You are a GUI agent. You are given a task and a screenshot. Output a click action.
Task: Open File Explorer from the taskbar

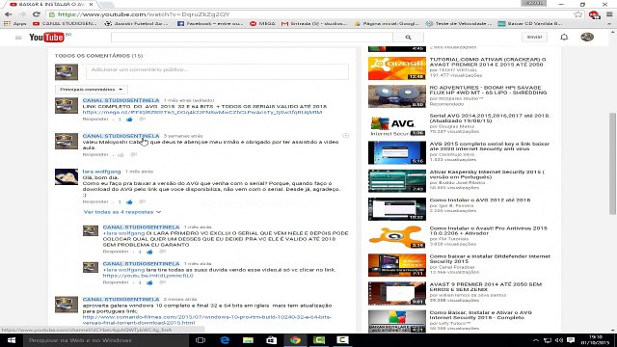[x=248, y=340]
